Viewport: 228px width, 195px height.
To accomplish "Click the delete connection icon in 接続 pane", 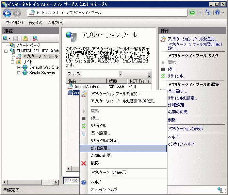I will [x=35, y=38].
